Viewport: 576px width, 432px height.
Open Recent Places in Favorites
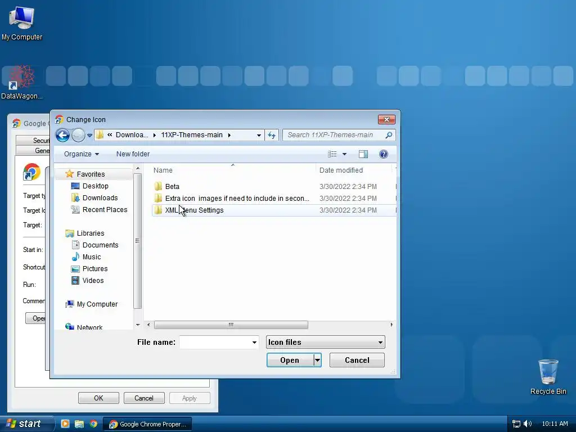pos(105,209)
